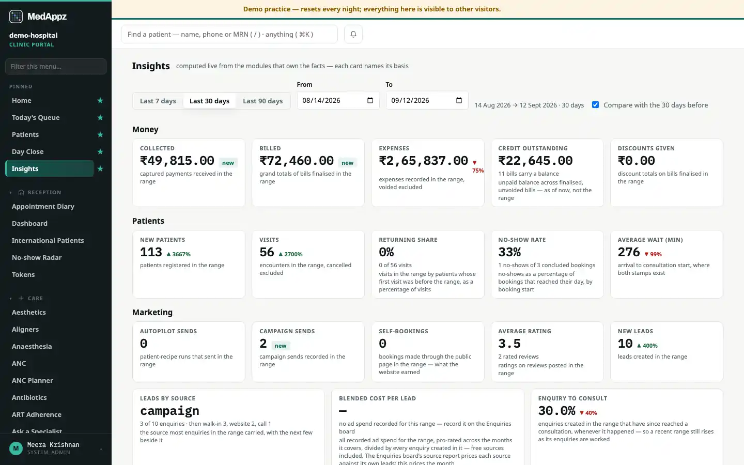Click the Average Wait value 276
The width and height of the screenshot is (744, 465).
[x=629, y=252]
